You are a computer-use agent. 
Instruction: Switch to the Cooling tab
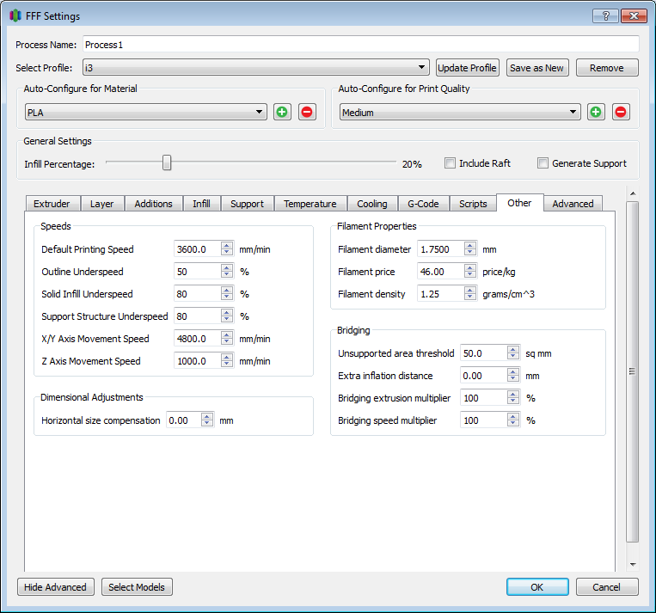372,204
